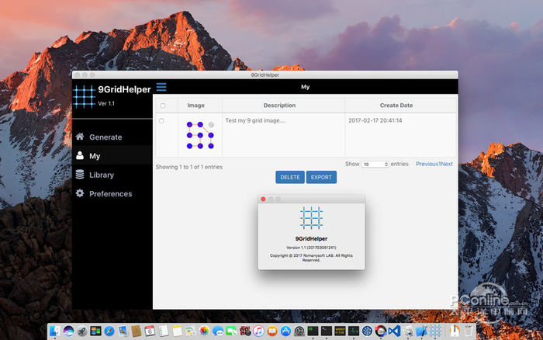Click the Library database icon
Image resolution: width=543 pixels, height=340 pixels.
pos(79,175)
